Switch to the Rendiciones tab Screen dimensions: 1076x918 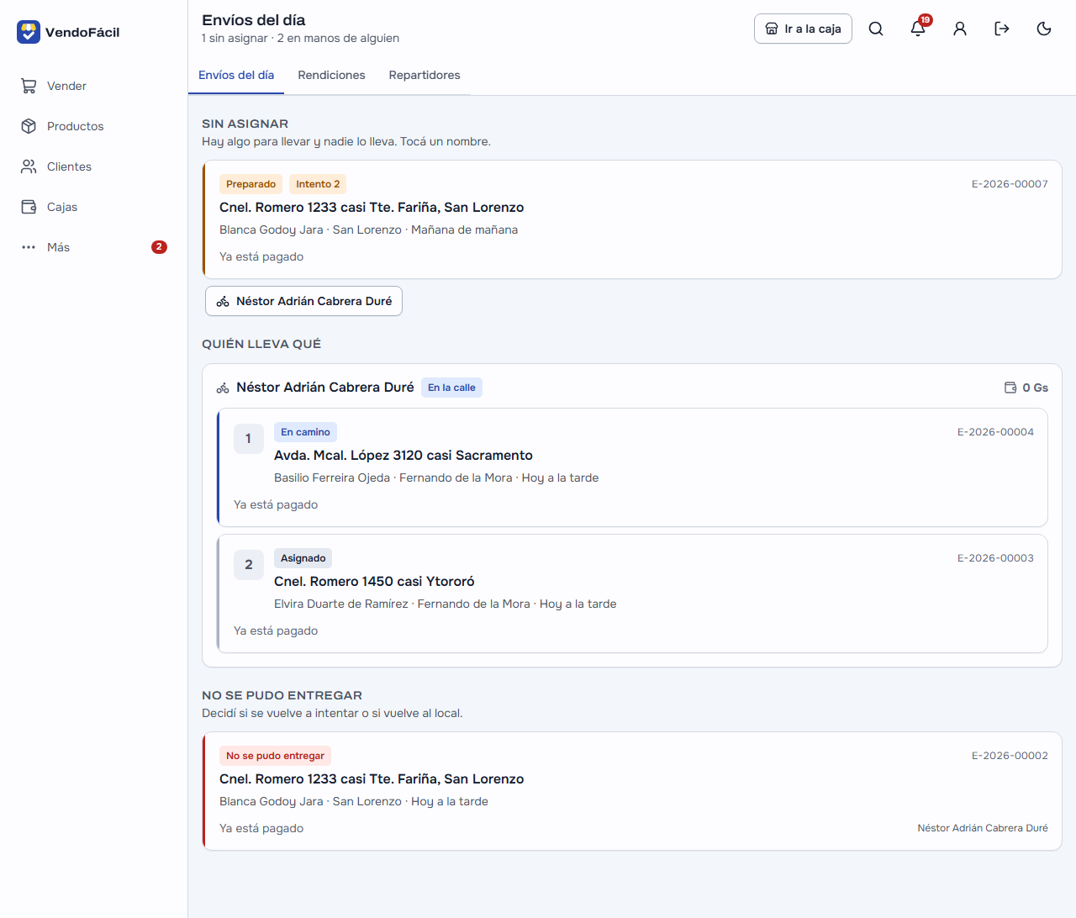point(331,75)
